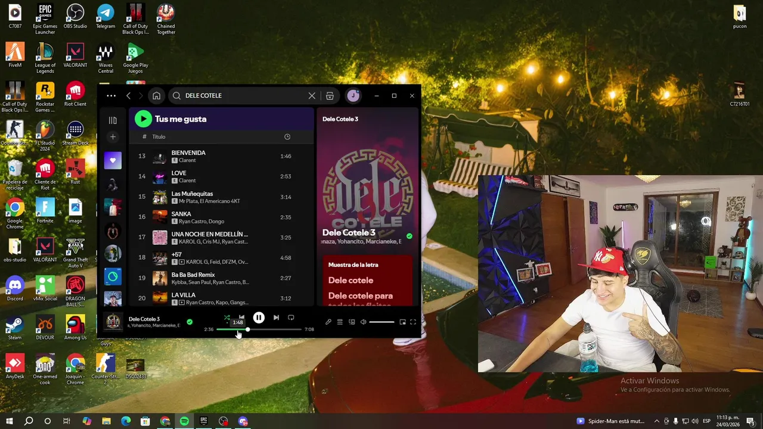Open OBS Studio desktop icon
Image resolution: width=763 pixels, height=429 pixels.
75,17
